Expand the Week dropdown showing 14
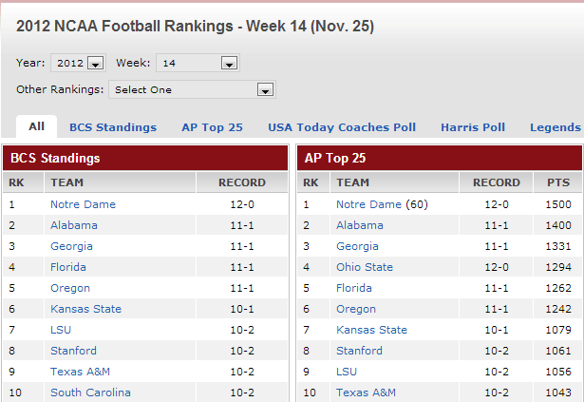 (198, 64)
